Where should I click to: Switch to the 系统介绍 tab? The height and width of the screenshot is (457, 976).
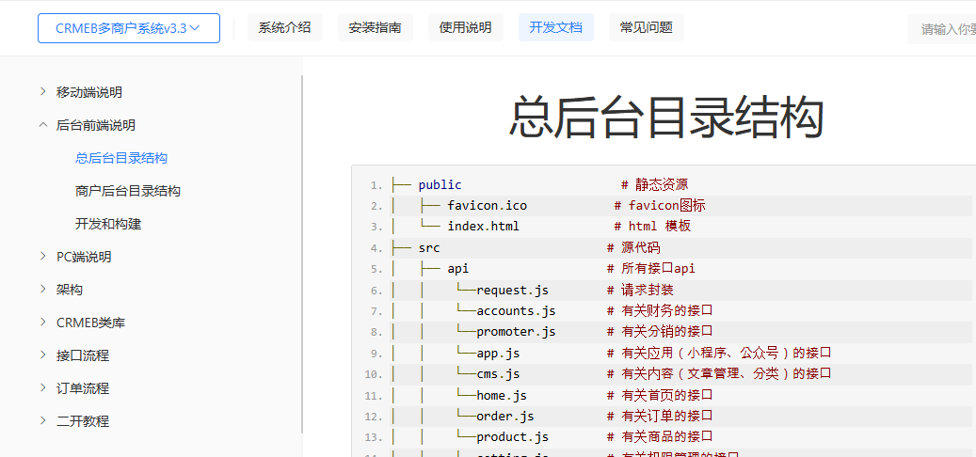(x=284, y=28)
